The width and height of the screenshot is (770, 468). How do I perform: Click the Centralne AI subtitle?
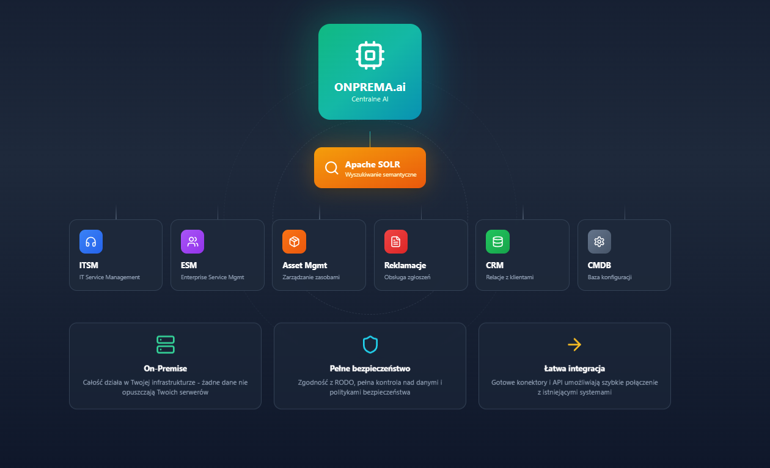tap(370, 99)
